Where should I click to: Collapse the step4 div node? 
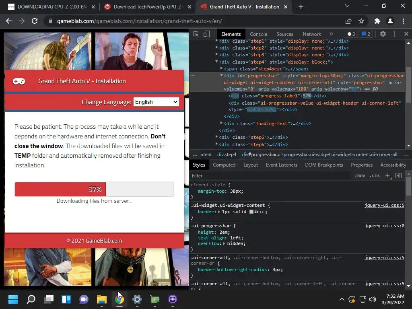(216, 62)
